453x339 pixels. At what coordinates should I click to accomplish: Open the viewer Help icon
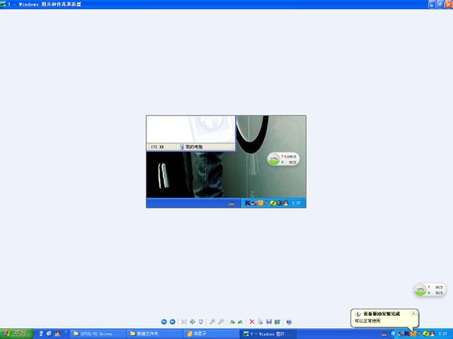[289, 322]
